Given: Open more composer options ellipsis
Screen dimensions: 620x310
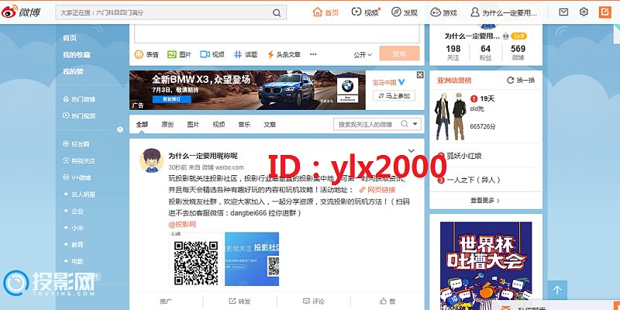Looking at the screenshot, I should pyautogui.click(x=313, y=54).
